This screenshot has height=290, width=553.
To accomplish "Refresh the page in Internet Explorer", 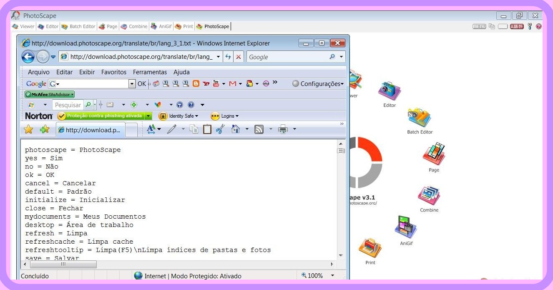I will [x=228, y=57].
